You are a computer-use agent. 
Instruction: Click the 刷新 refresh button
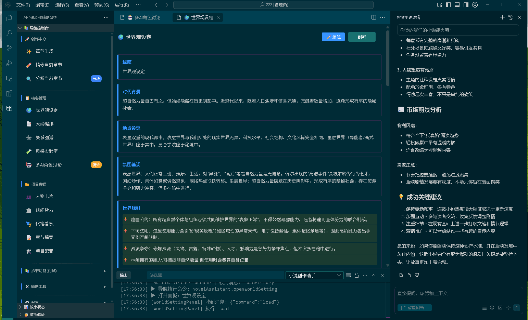pos(362,37)
